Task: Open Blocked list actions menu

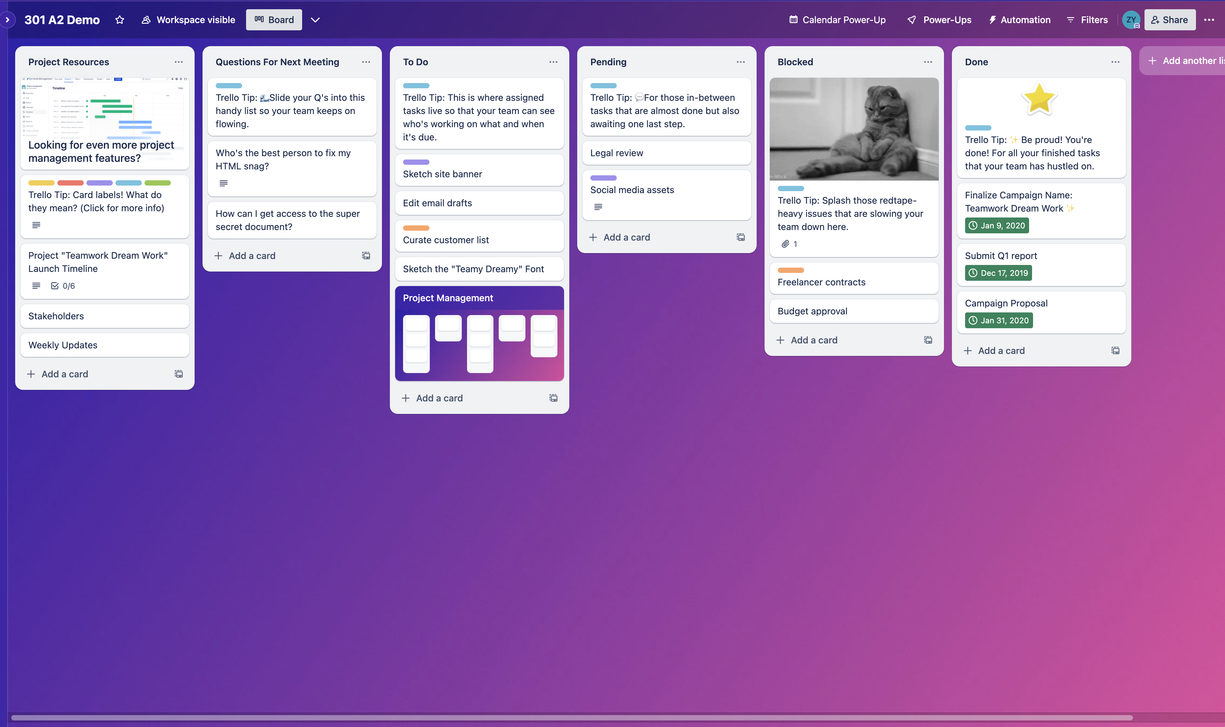Action: [x=927, y=62]
